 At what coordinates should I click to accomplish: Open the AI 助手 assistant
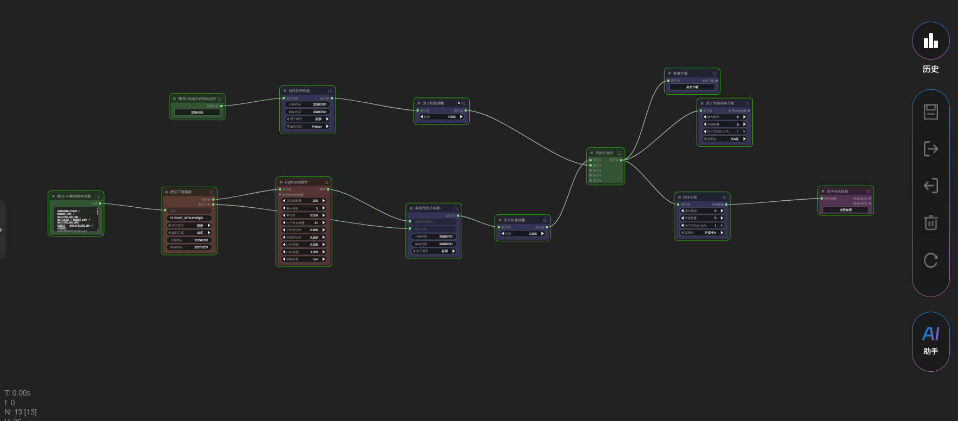(930, 341)
